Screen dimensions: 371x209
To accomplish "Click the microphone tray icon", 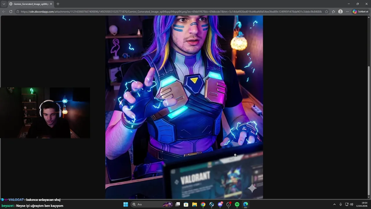I will (341, 204).
